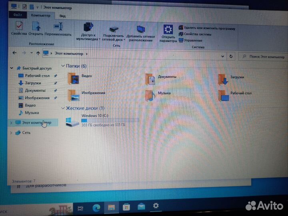Collapse the Жесткие диски (1) group
This screenshot has width=288, height=216.
[x=63, y=108]
